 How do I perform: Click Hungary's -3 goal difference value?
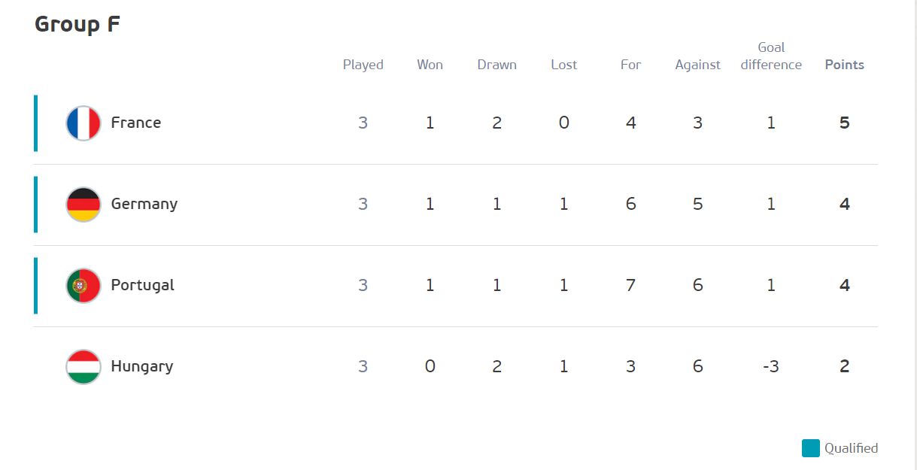(771, 366)
